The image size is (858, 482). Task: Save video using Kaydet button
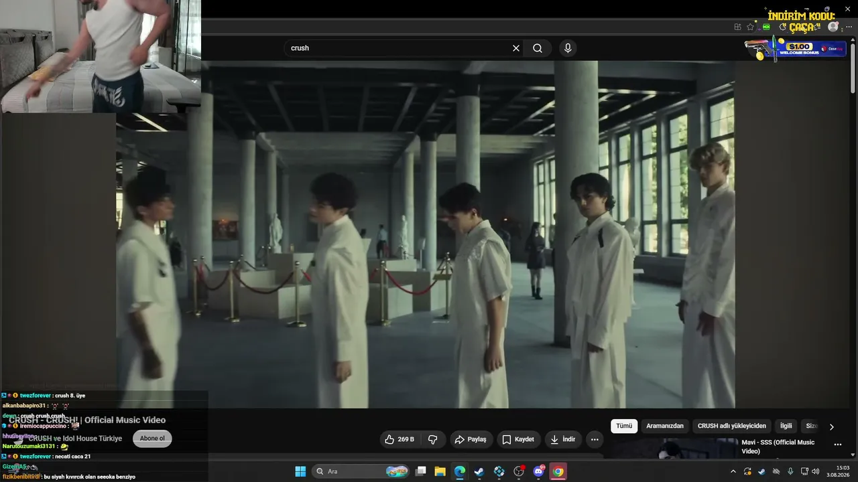[x=518, y=439]
